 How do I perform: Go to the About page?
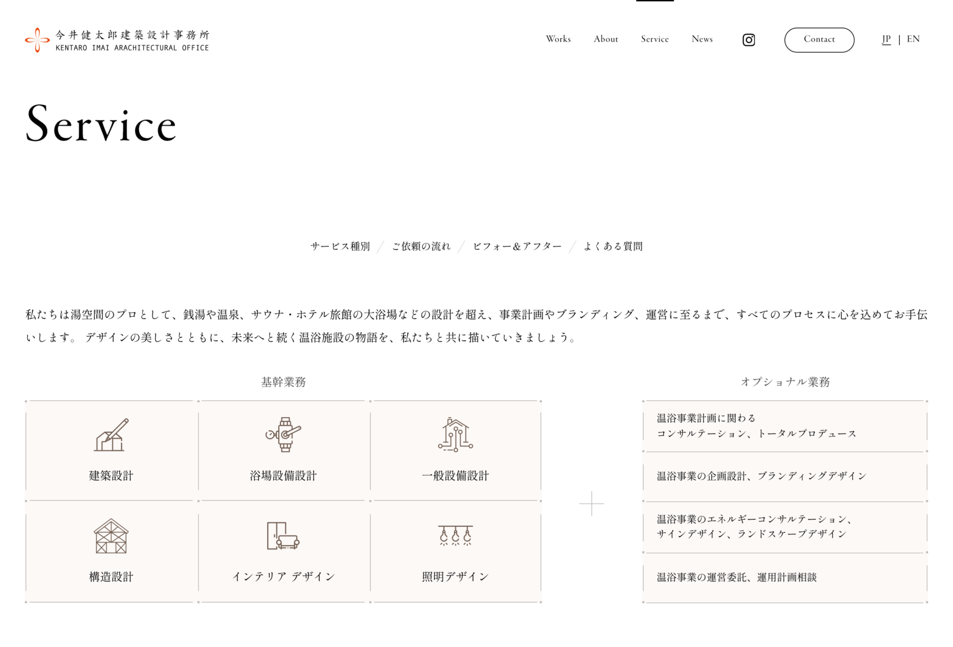tap(606, 39)
